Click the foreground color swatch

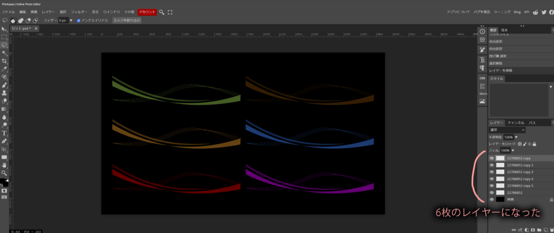point(3,180)
